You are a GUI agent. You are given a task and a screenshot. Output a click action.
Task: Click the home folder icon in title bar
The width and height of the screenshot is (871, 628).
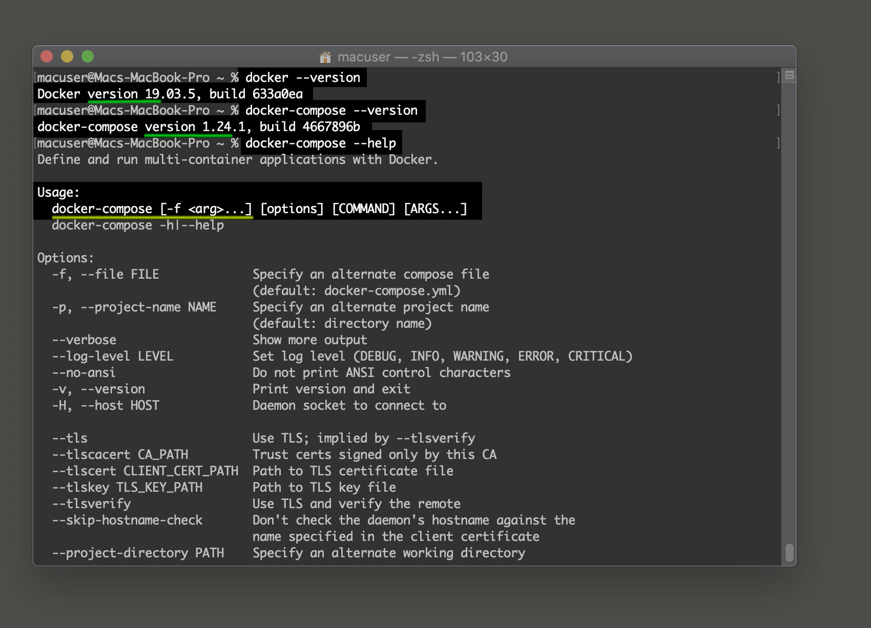coord(325,57)
